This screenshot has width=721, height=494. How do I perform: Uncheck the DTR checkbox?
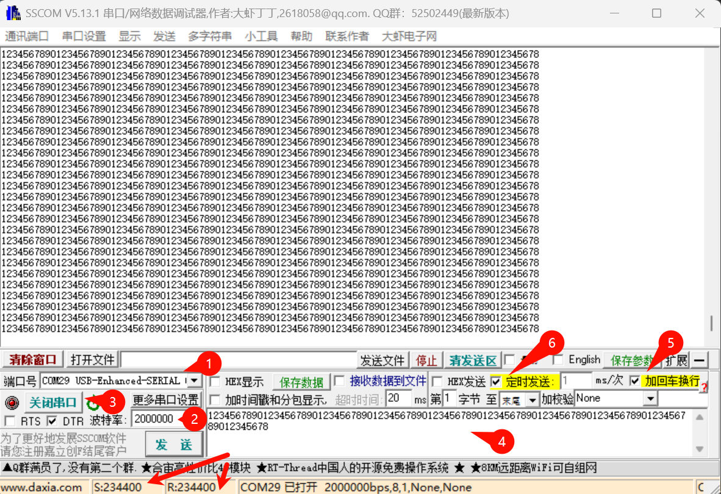tap(52, 421)
